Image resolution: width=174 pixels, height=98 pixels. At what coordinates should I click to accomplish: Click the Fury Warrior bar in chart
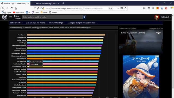coord(66,35)
